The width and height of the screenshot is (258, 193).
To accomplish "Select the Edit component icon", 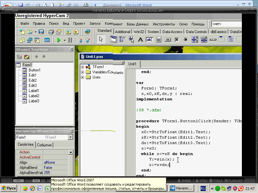I will [x=149, y=40].
